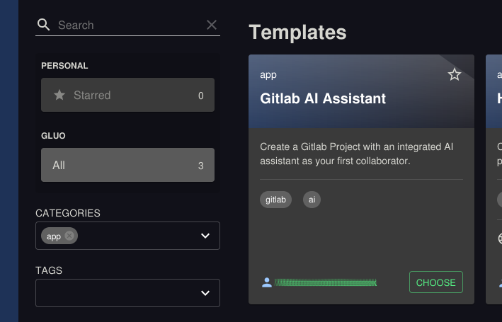Expand the Tags dropdown arrow
Screen dimensions: 502x322
coord(205,293)
